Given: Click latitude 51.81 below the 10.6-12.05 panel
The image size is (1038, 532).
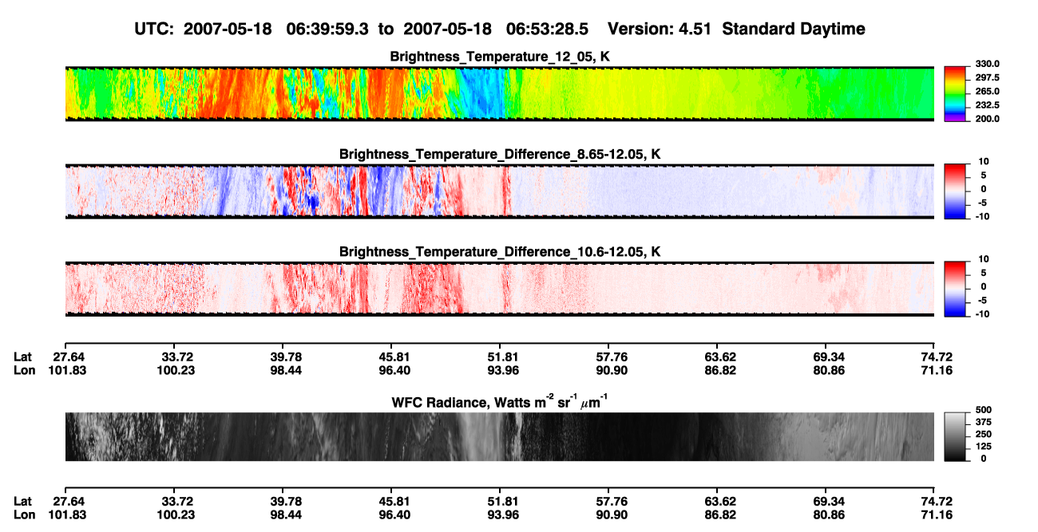Looking at the screenshot, I should (x=501, y=357).
